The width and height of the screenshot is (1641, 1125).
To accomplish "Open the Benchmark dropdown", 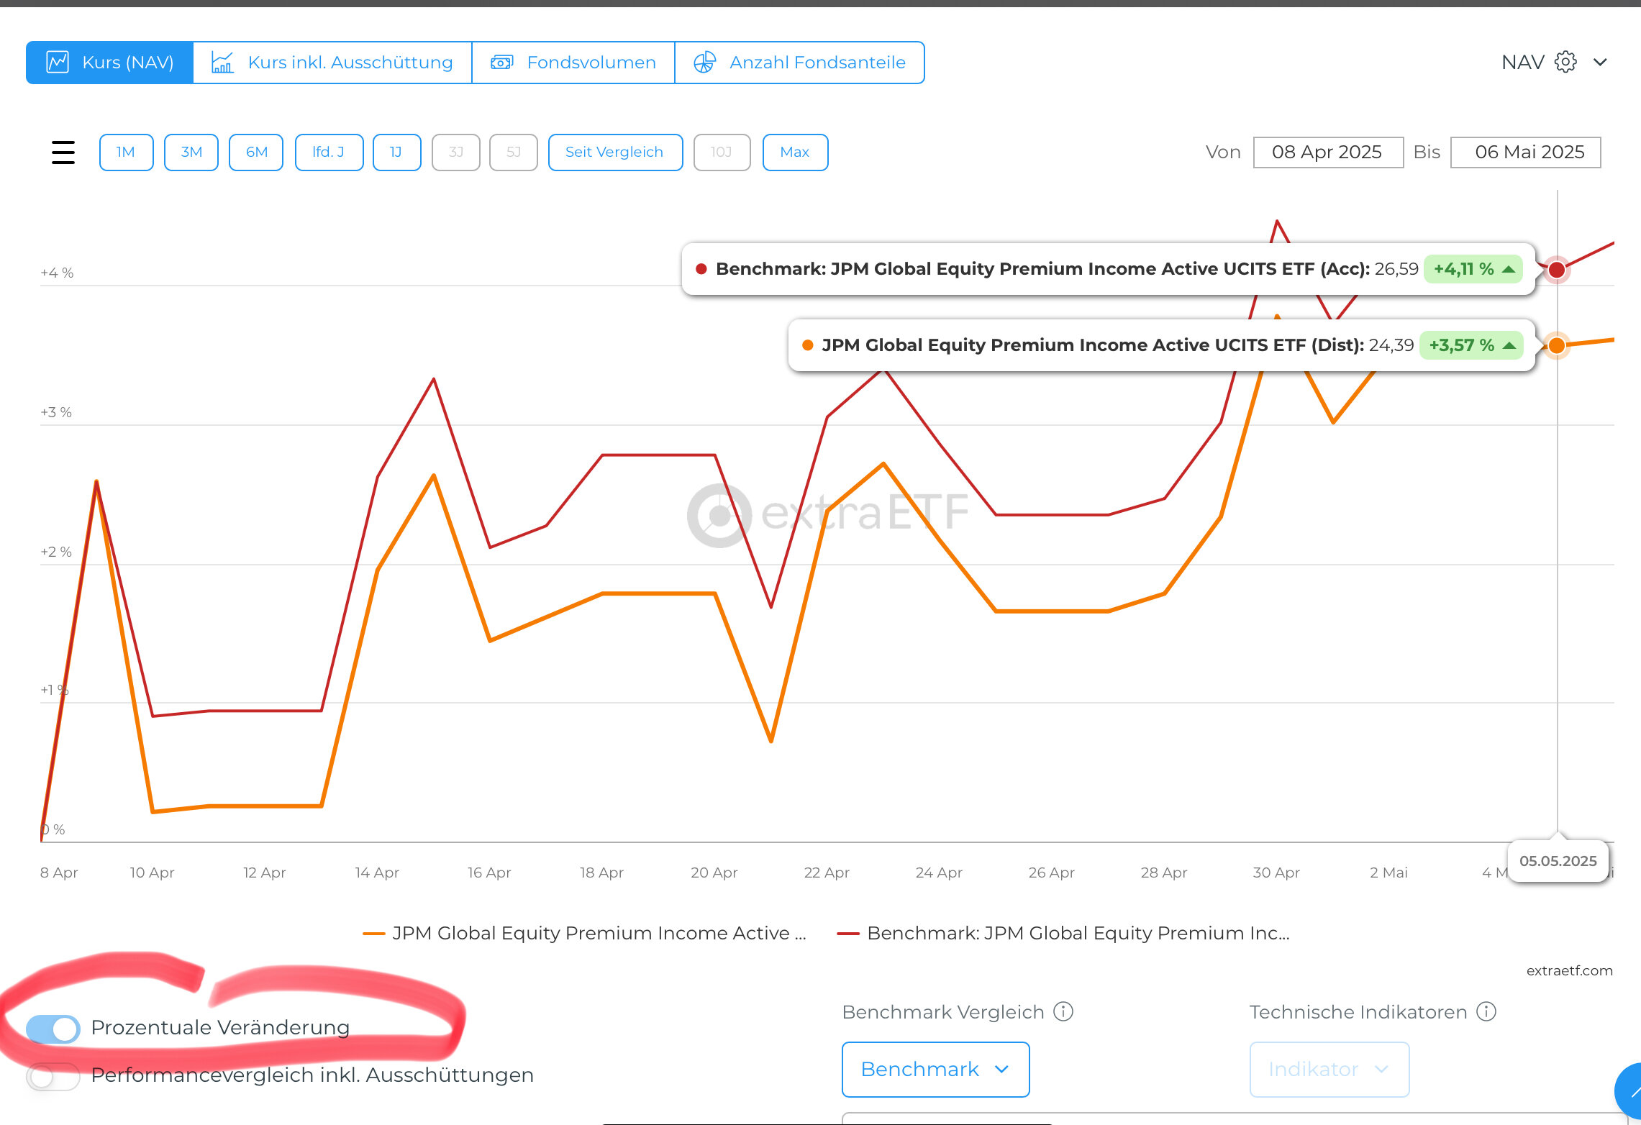I will point(935,1070).
